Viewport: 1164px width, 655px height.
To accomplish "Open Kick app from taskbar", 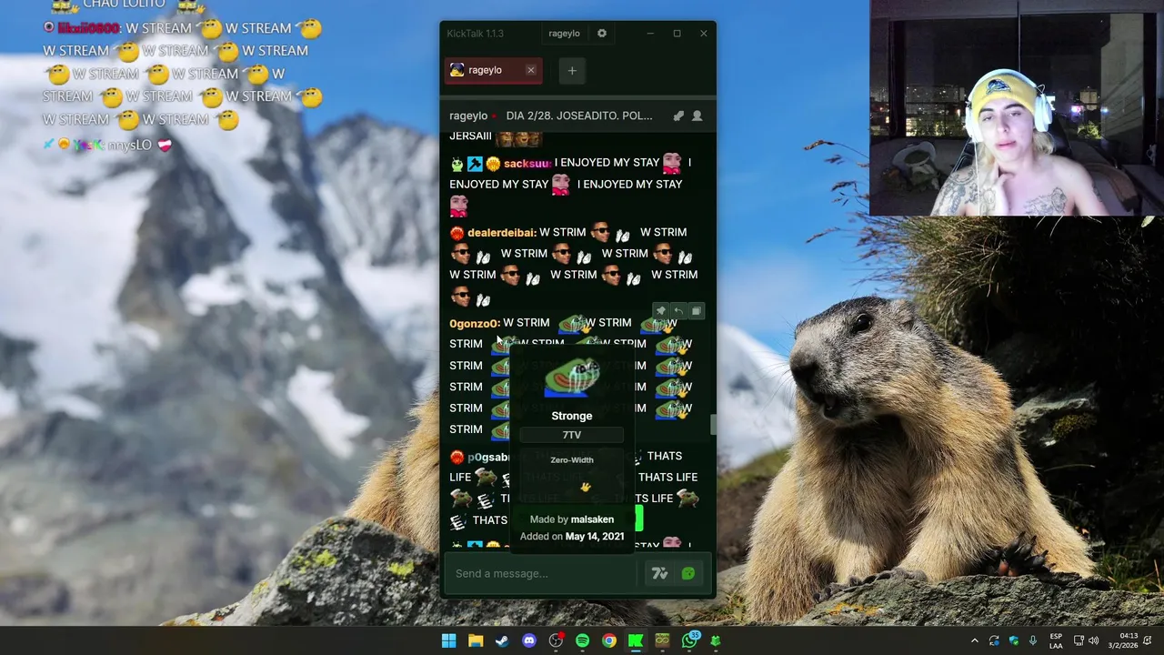I will tap(636, 640).
